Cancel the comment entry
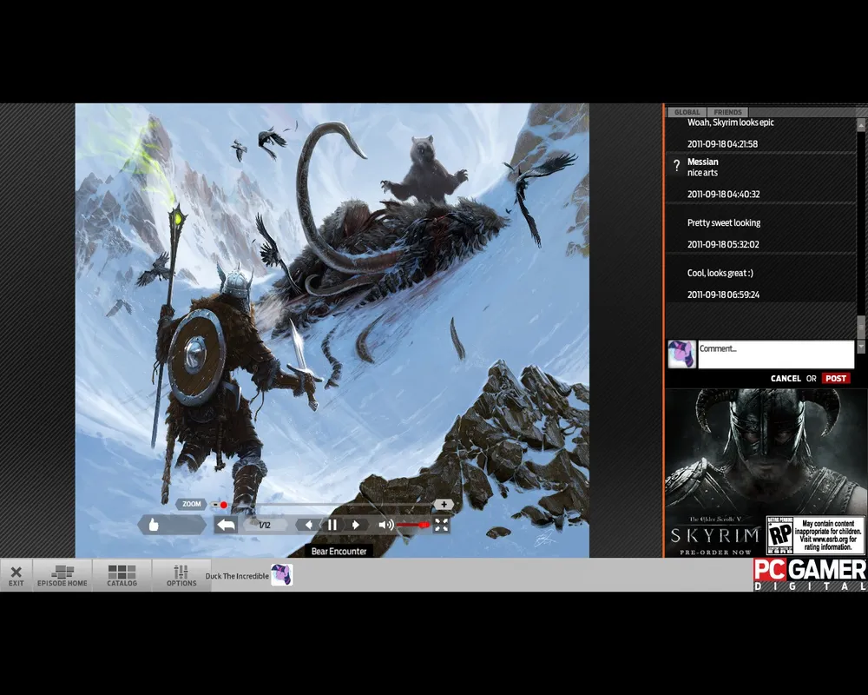The width and height of the screenshot is (868, 695). (786, 378)
